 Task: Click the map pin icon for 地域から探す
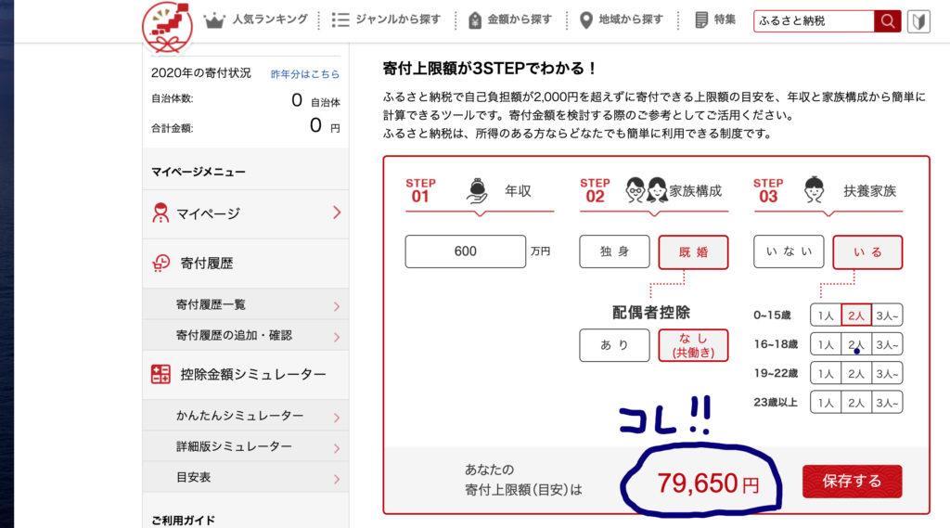(586, 20)
